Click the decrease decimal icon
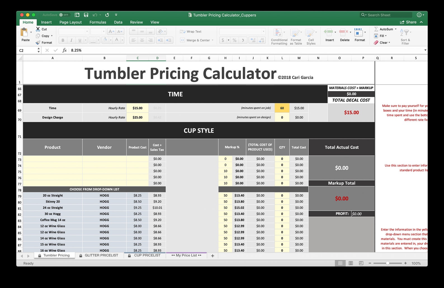The image size is (444, 288). pyautogui.click(x=261, y=40)
